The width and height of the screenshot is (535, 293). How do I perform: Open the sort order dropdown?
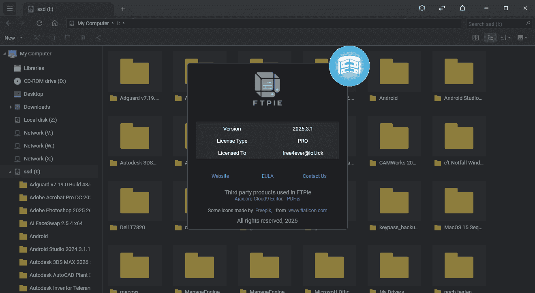click(x=505, y=38)
